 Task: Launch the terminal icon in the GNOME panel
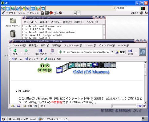47,13
